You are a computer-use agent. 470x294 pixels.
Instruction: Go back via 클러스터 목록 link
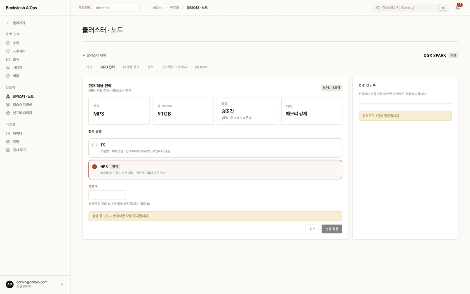(x=94, y=55)
